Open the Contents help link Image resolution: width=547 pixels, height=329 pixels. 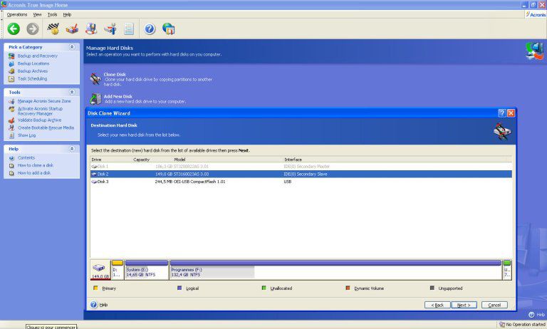26,158
